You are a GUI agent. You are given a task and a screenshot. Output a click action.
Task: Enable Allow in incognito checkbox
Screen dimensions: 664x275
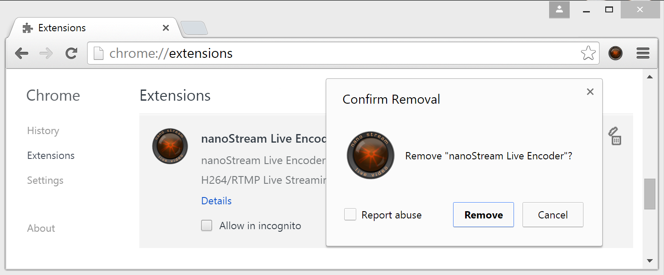click(x=207, y=226)
